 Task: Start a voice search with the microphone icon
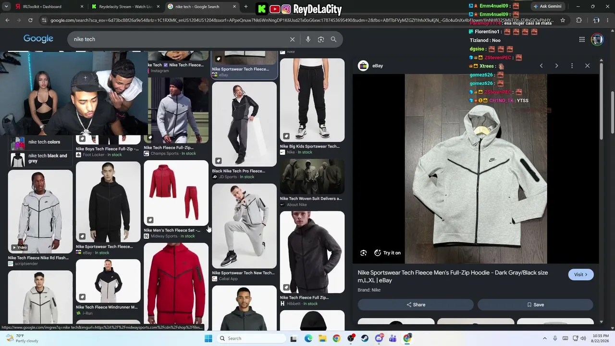coord(308,39)
